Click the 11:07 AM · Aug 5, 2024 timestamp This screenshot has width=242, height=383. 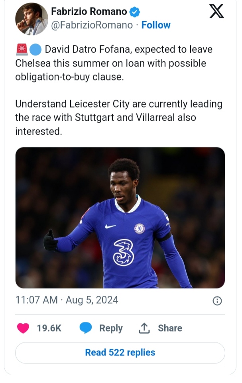pyautogui.click(x=67, y=300)
